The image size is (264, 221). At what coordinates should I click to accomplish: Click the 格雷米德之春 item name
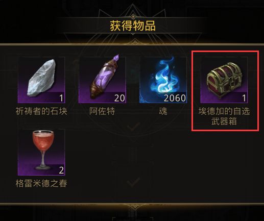[41, 184]
